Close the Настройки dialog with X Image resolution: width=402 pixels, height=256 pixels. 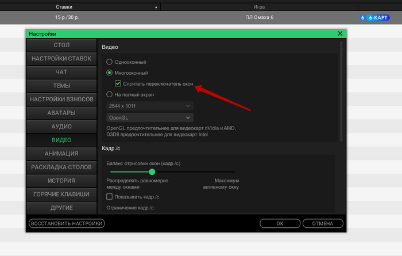(x=340, y=33)
